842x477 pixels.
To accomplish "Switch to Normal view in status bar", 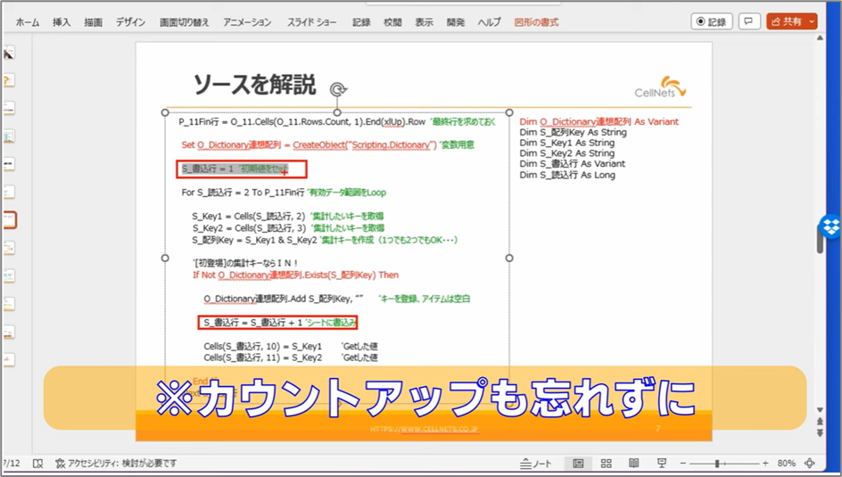I will (579, 464).
